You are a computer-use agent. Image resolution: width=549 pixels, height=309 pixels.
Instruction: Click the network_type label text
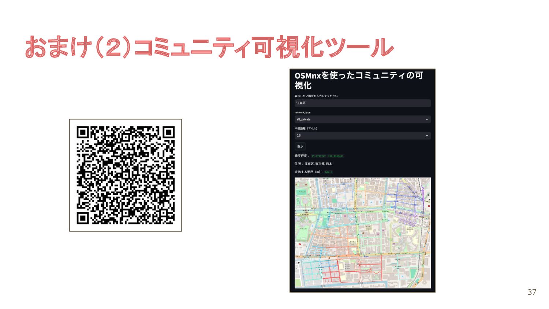coord(302,112)
